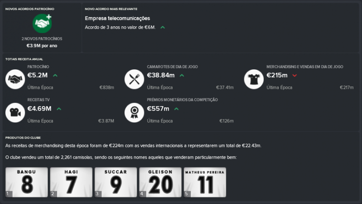The image size is (362, 204).
Task: Select the Bangu number 8 shirt
Action: tap(26, 182)
